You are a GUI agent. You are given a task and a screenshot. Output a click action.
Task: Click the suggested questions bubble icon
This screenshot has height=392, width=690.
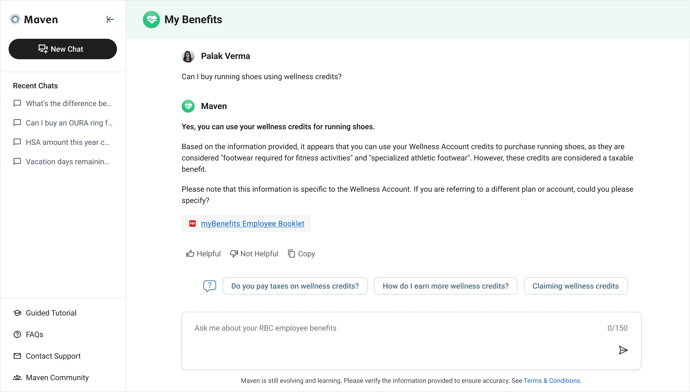pos(209,286)
